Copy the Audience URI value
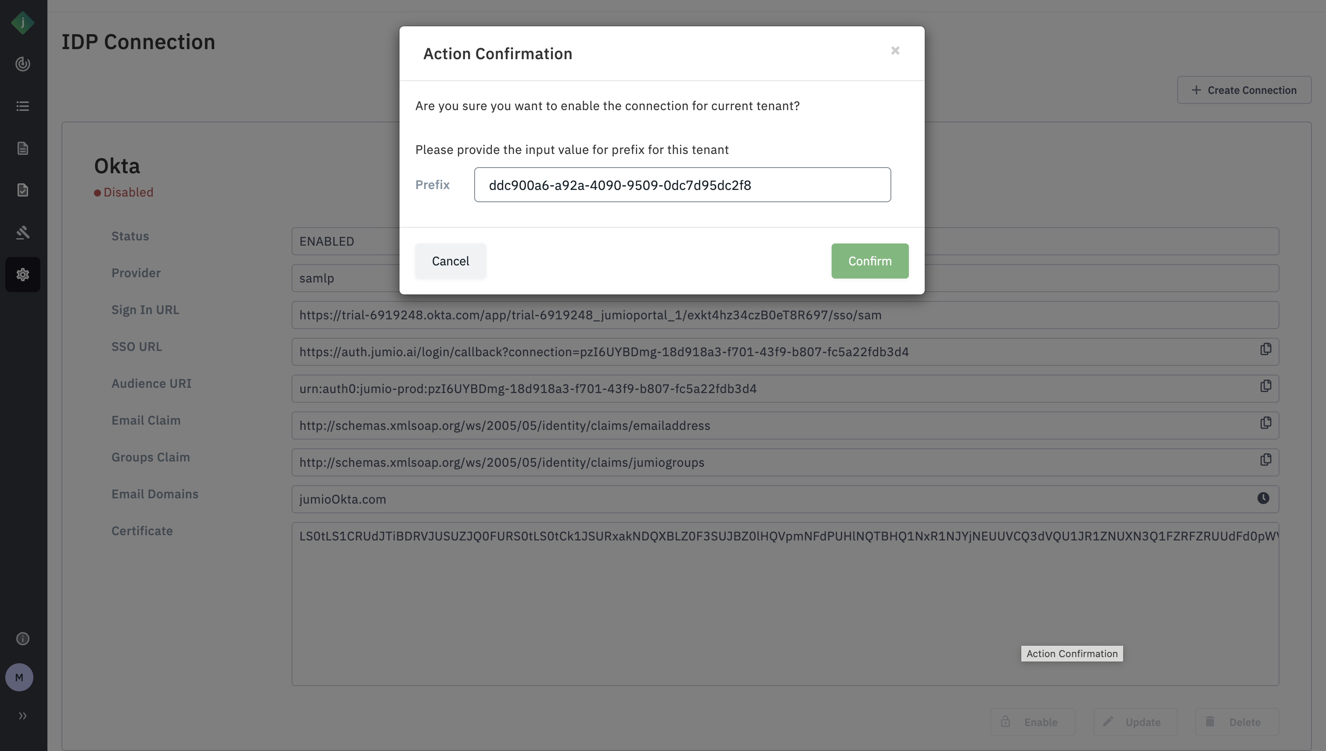Screen dimensions: 1326x751 [1265, 386]
